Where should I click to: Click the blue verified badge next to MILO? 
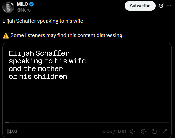pyautogui.click(x=32, y=4)
